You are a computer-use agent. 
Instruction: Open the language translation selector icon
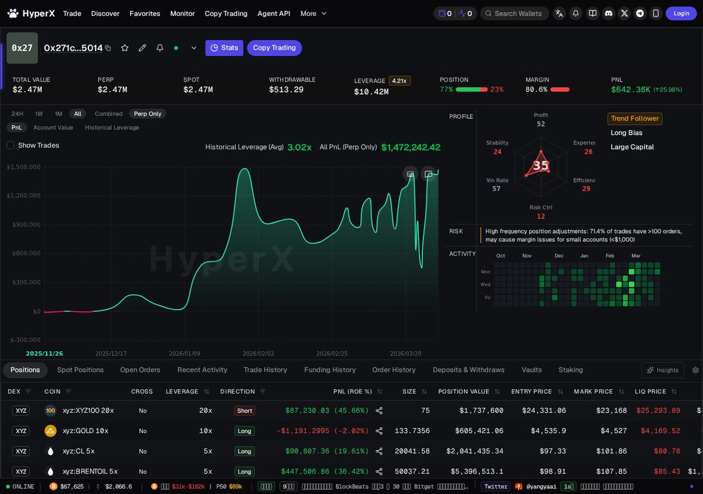(559, 13)
